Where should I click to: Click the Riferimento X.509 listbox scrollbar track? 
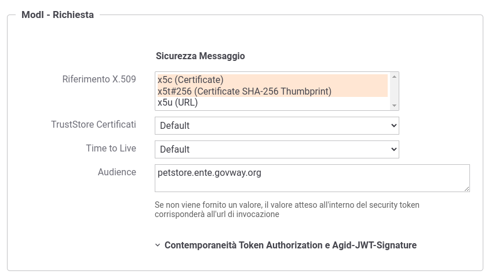(x=394, y=91)
